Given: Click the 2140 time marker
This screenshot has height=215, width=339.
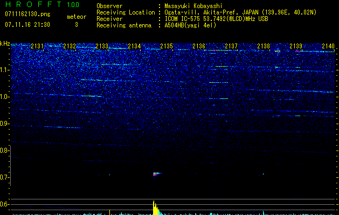Looking at the screenshot, I should [x=328, y=46].
